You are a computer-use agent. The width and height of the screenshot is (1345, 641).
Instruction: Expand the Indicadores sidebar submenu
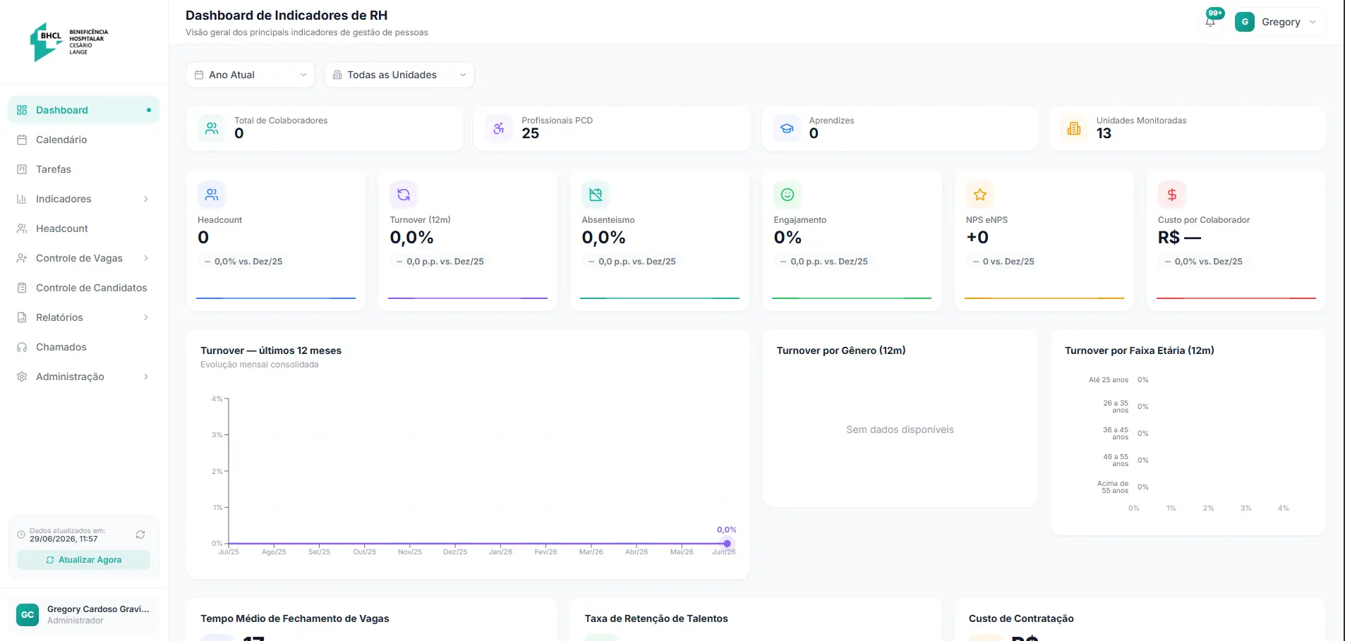pyautogui.click(x=83, y=199)
